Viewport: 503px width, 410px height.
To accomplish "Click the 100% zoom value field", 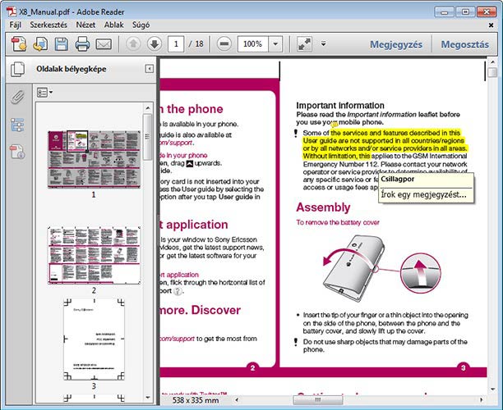I will click(253, 43).
